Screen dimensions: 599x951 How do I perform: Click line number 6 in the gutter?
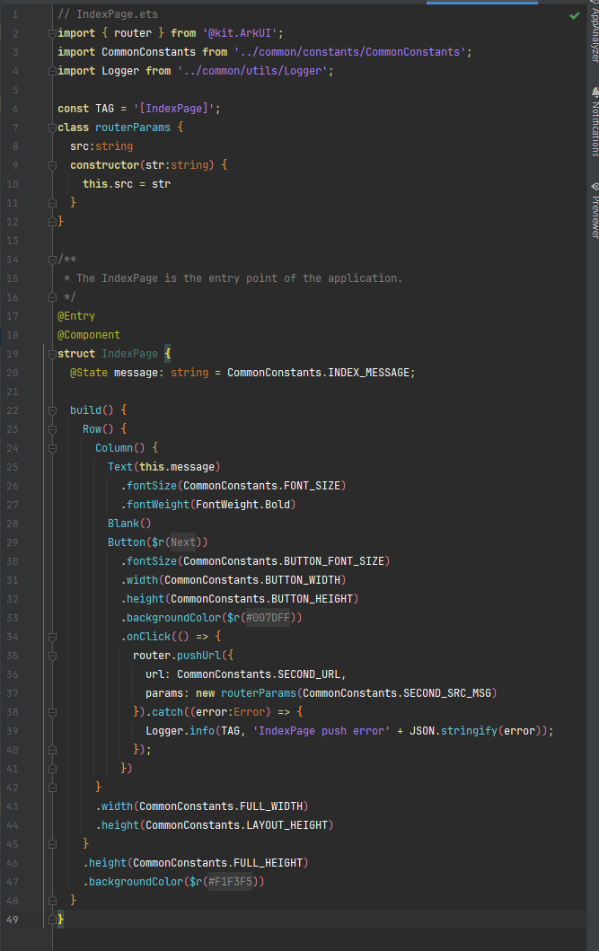pyautogui.click(x=15, y=109)
